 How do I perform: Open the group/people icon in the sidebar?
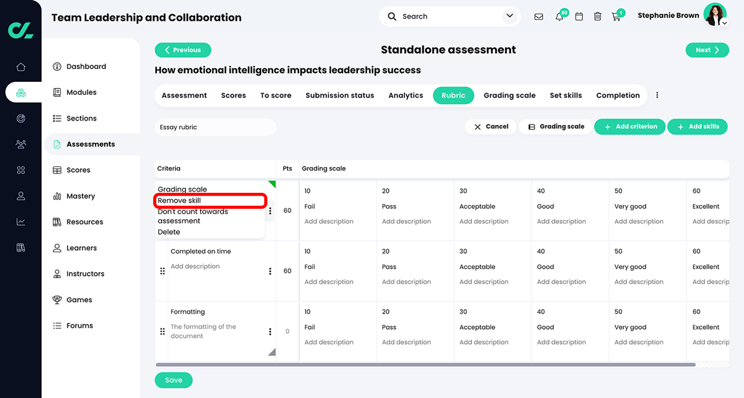21,144
